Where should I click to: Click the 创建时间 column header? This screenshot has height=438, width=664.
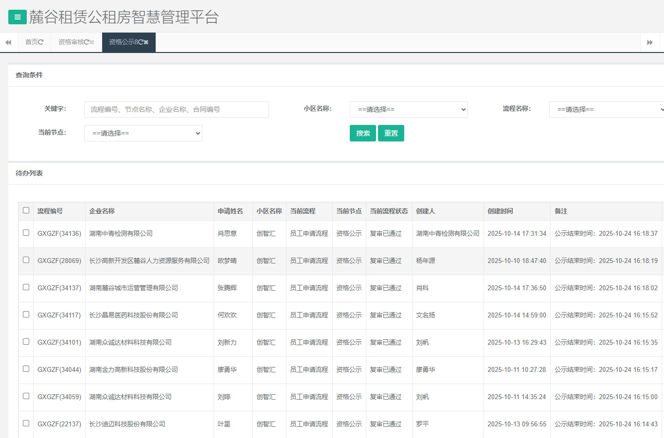tap(500, 211)
